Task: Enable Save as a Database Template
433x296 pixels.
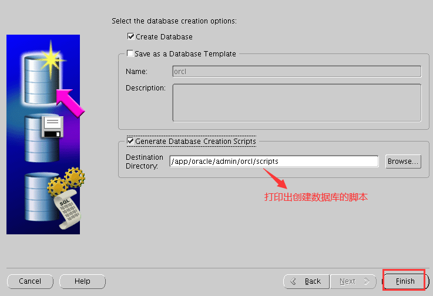Action: tap(130, 53)
